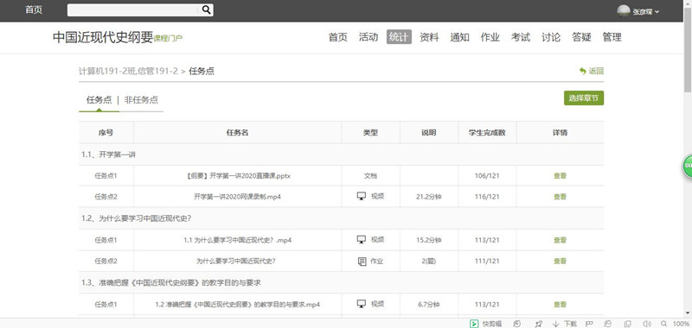Click duration value 6.7分钟

(428, 304)
